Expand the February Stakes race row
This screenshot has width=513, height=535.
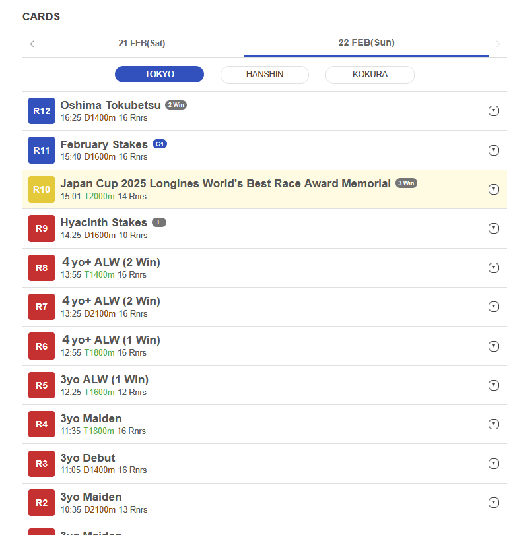click(x=494, y=150)
